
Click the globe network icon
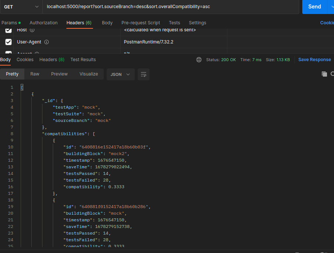pos(199,60)
